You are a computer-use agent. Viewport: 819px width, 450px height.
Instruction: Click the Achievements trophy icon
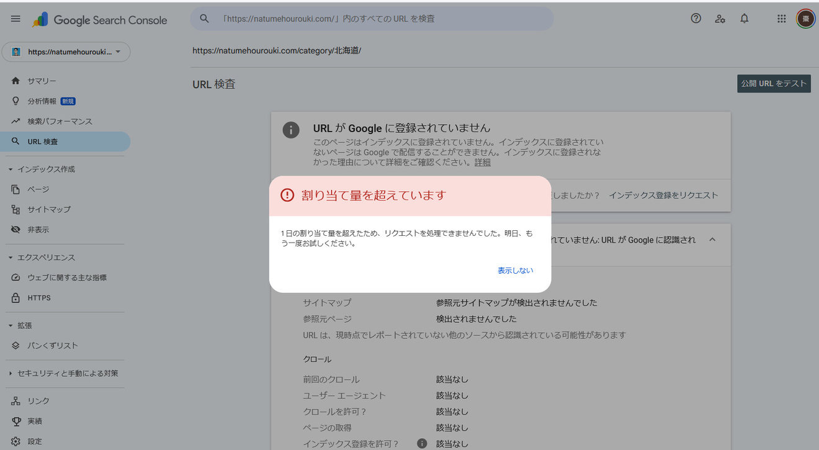(16, 421)
